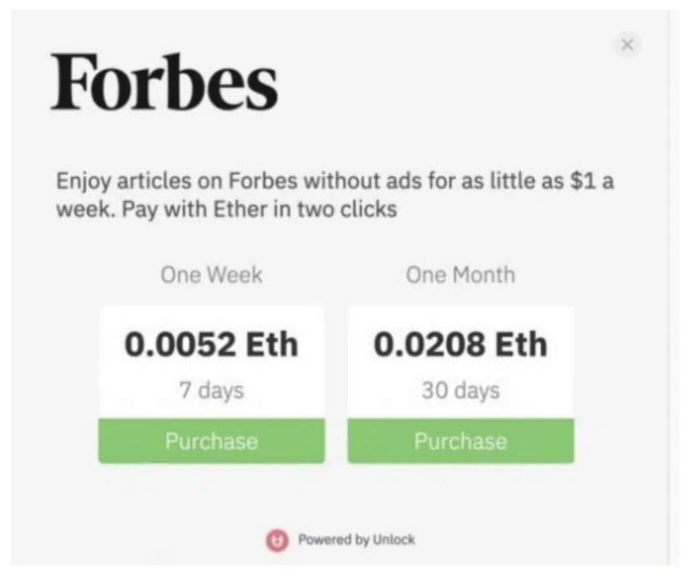Click the red Unlock logo icon
Viewport: 687px width, 574px height.
(277, 540)
